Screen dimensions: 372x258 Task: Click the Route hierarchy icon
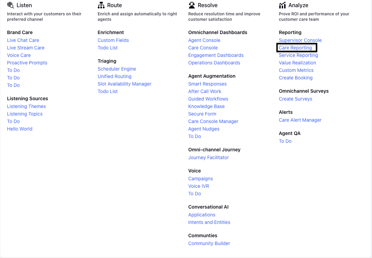(101, 5)
